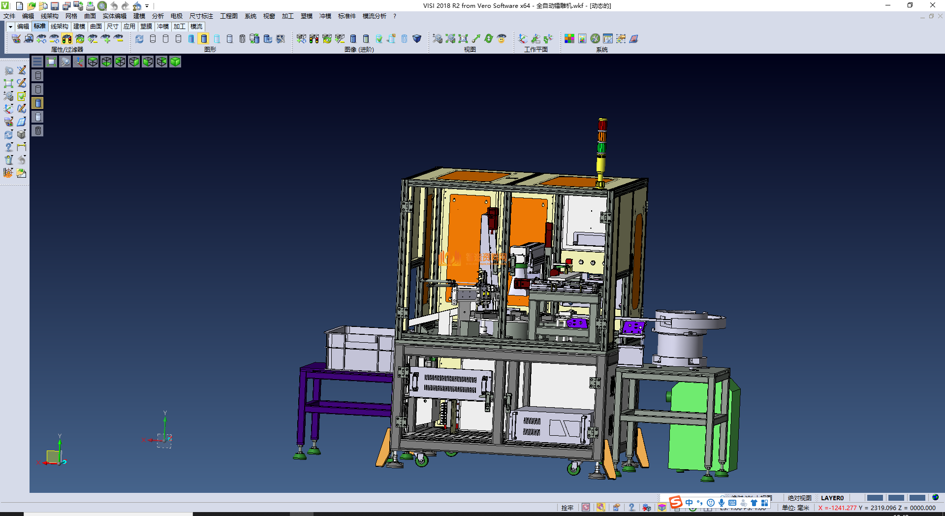This screenshot has width=945, height=516.
Task: Open the wrench settings icon in 系统 group
Action: (595, 39)
